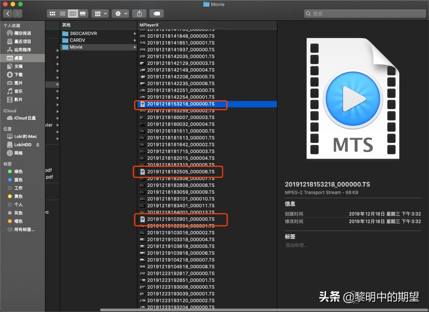Switch to icon view mode
The image size is (429, 312).
[x=52, y=14]
